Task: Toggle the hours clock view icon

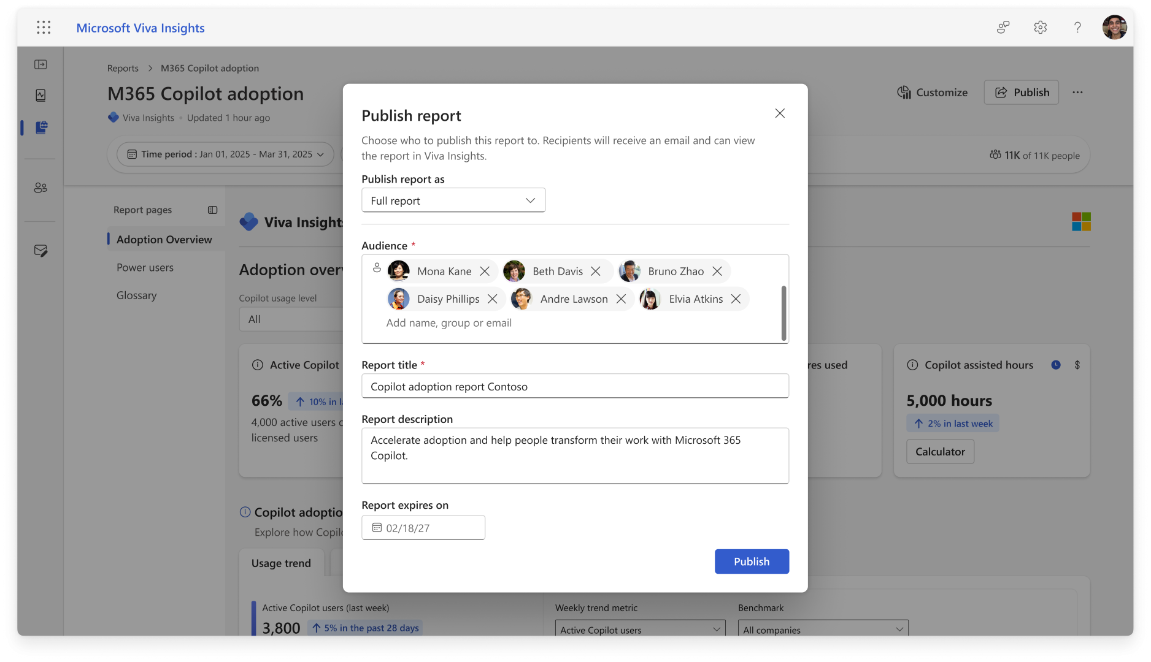Action: click(x=1056, y=365)
